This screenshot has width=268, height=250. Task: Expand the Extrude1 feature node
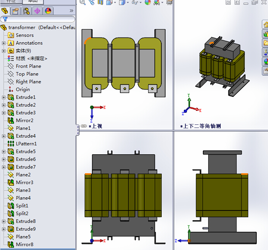click(x=4, y=97)
